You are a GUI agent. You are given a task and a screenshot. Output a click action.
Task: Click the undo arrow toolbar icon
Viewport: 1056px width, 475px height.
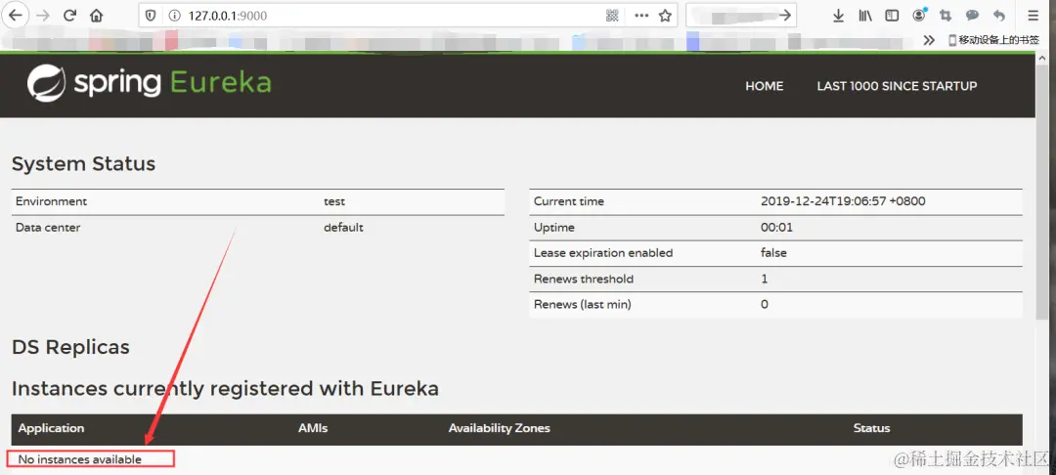999,16
